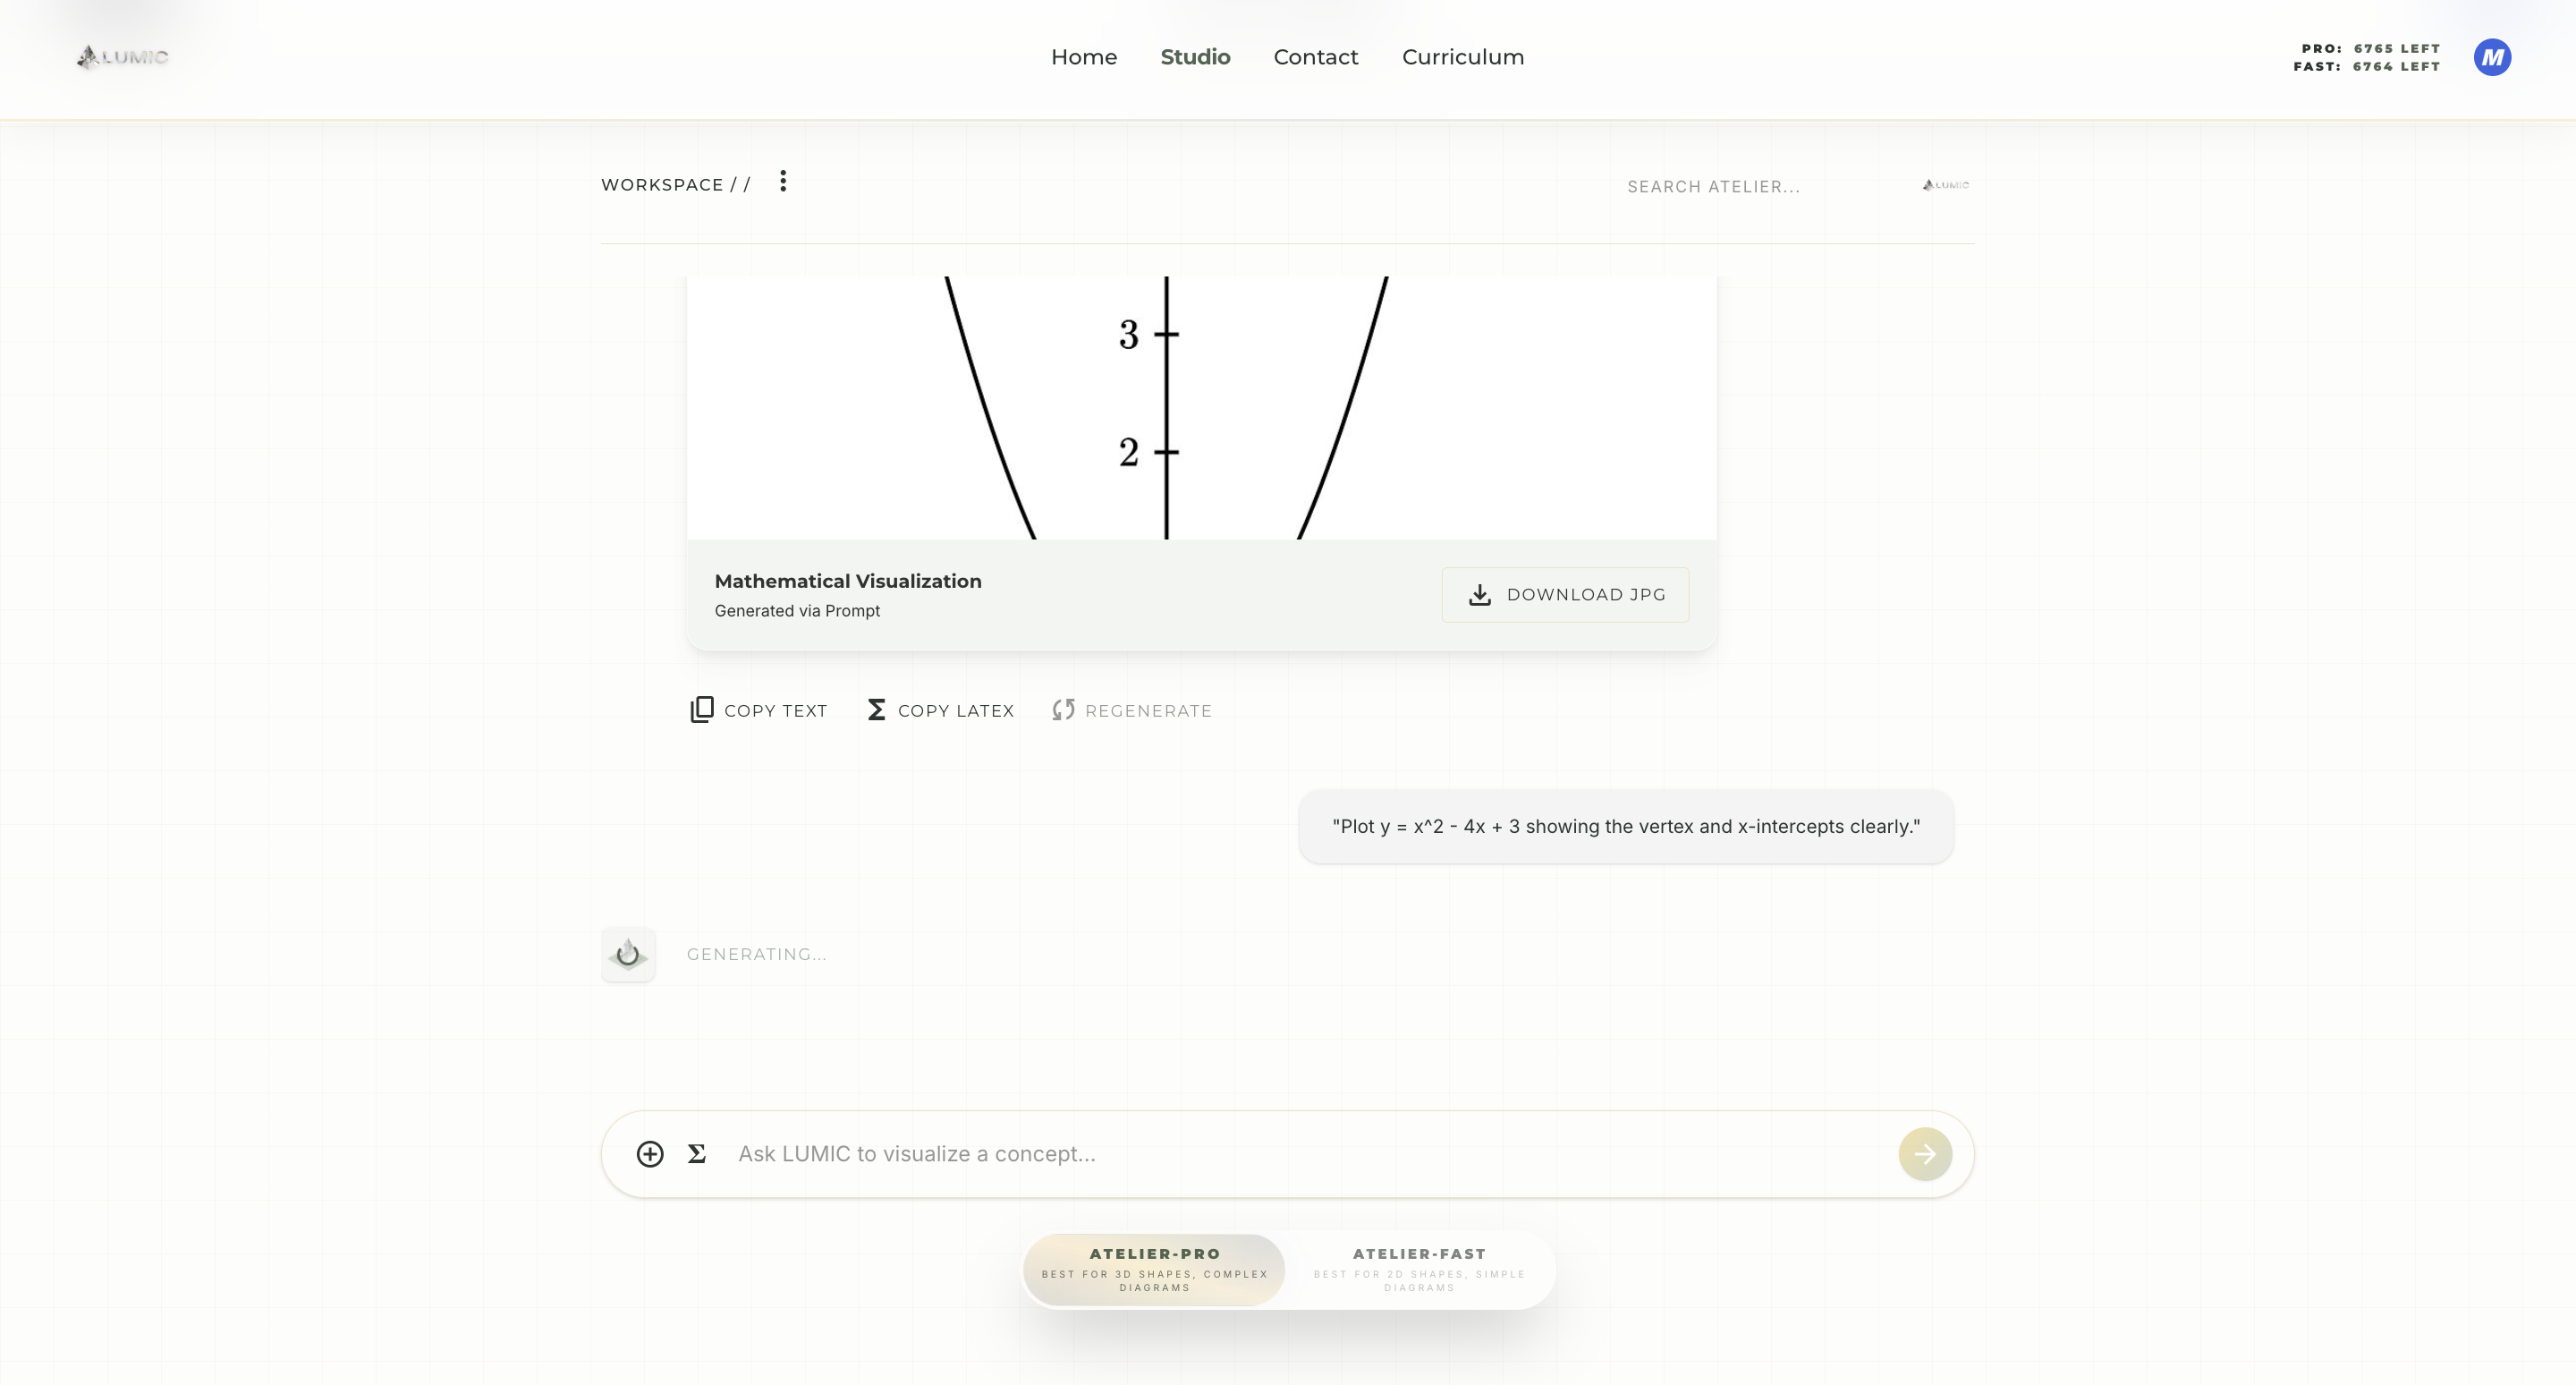Click the attach plus icon in prompt bar

pos(650,1154)
